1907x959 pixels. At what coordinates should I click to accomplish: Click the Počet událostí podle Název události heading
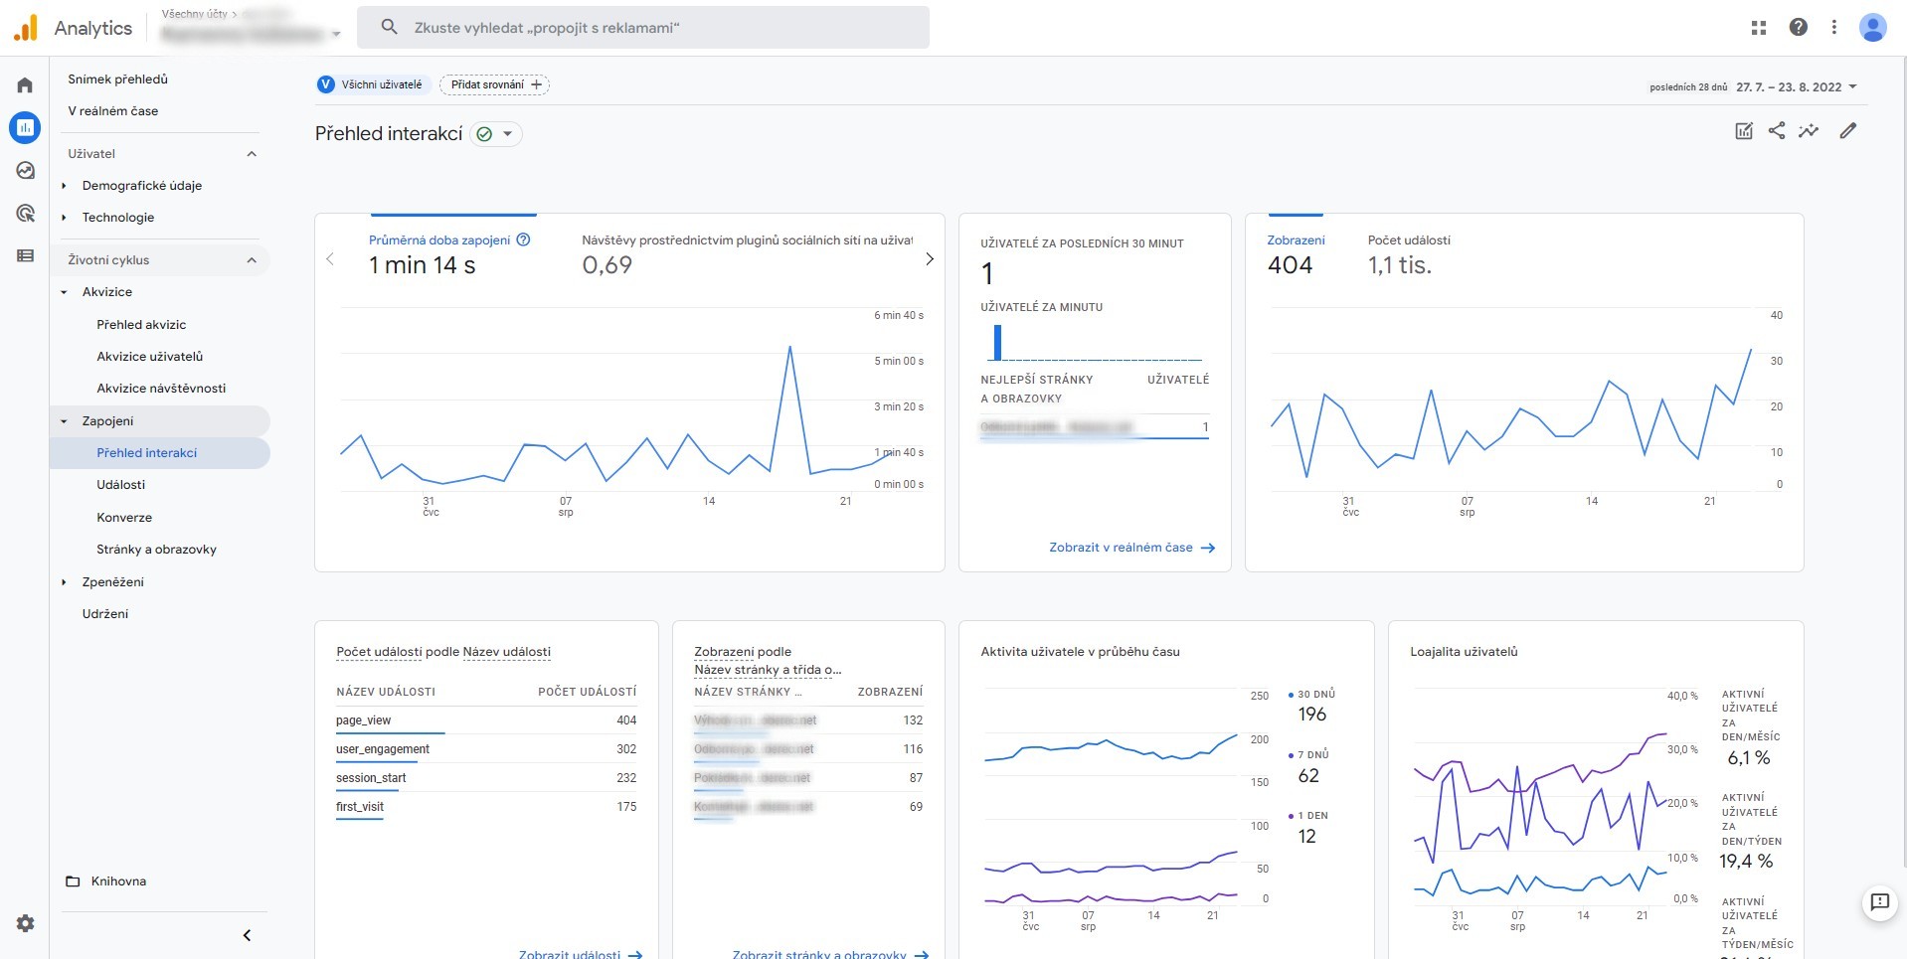click(443, 652)
